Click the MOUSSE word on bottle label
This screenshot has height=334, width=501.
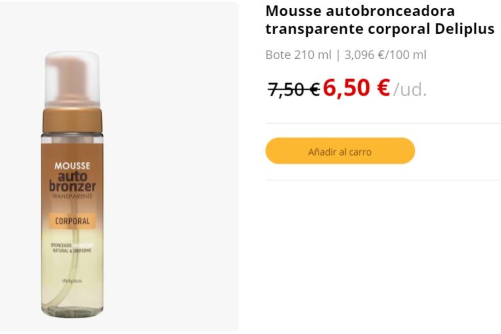[x=72, y=166]
